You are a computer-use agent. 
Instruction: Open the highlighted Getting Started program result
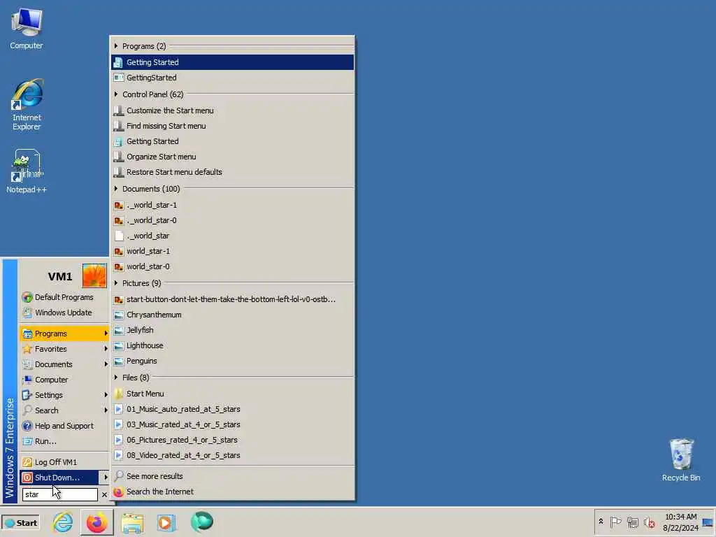[232, 62]
